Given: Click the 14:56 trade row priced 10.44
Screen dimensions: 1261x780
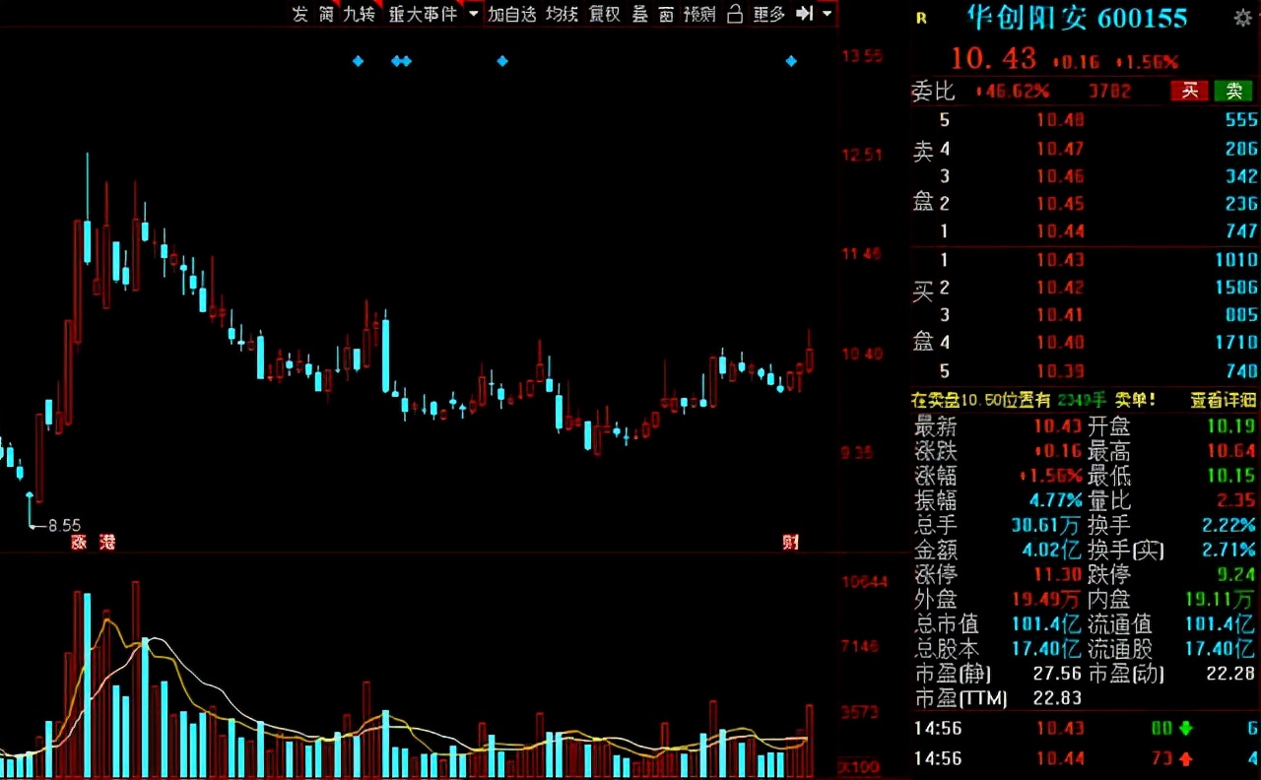Looking at the screenshot, I should click(1086, 758).
